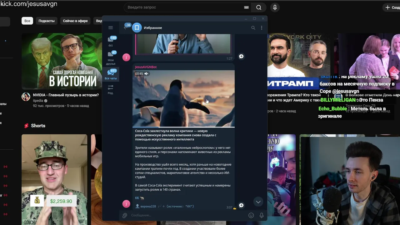
Task: Maximize the Telegram window
Action: pyautogui.click(x=254, y=19)
